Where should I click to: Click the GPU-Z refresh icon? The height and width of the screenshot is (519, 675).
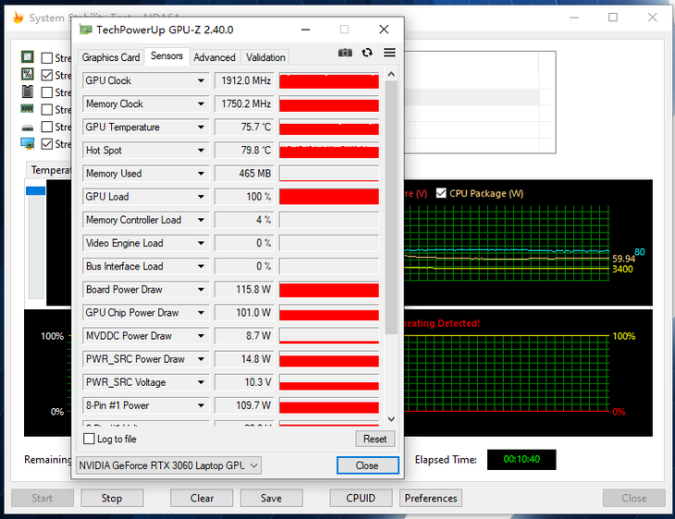tap(367, 54)
